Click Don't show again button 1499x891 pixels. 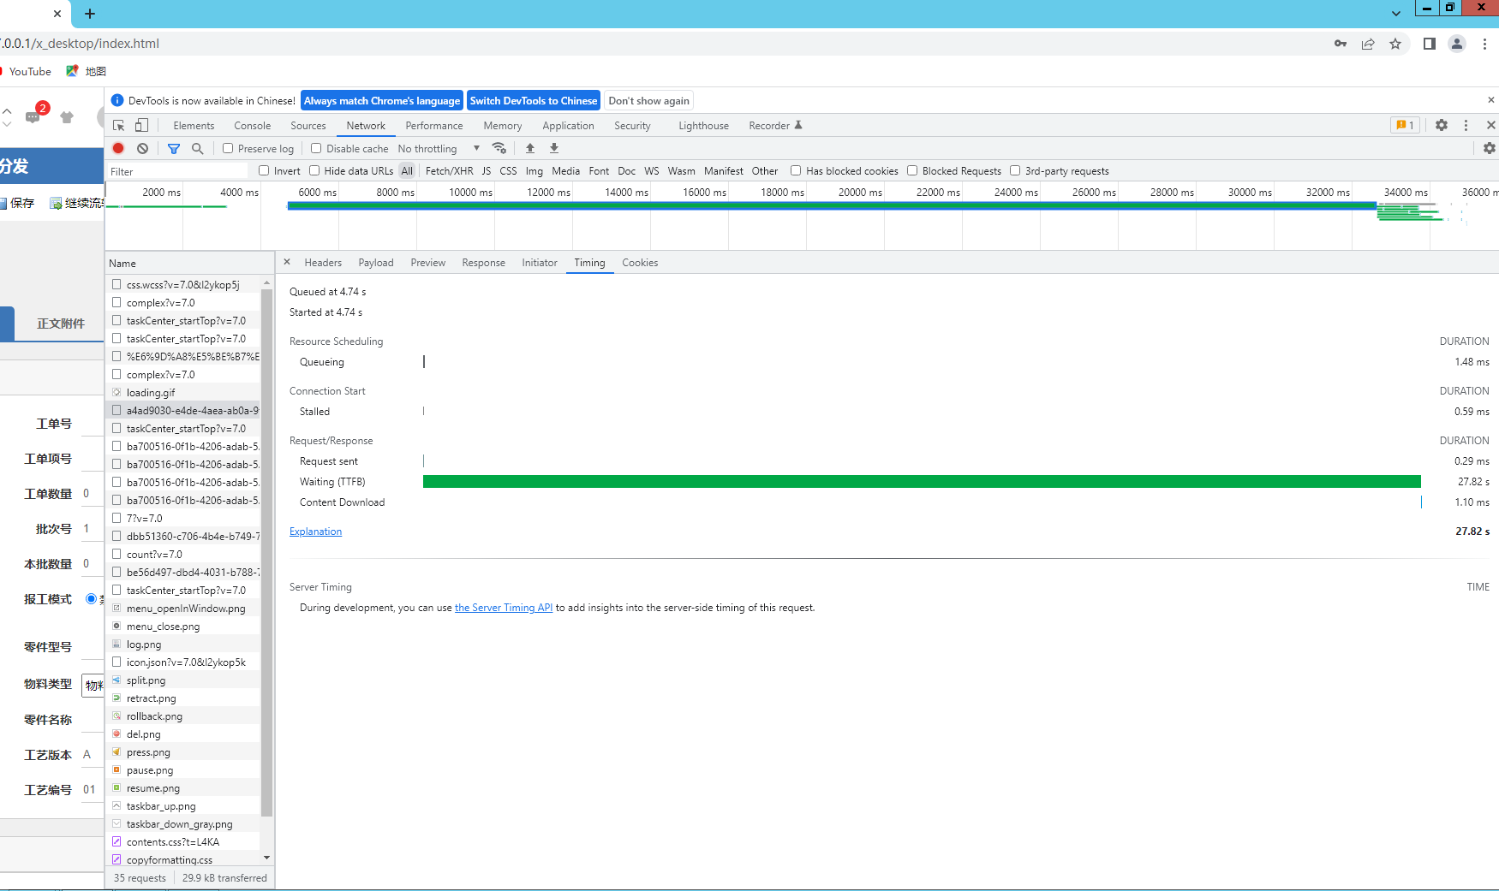pyautogui.click(x=649, y=100)
